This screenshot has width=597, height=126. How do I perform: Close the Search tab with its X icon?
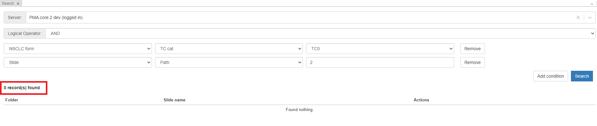[x=18, y=3]
